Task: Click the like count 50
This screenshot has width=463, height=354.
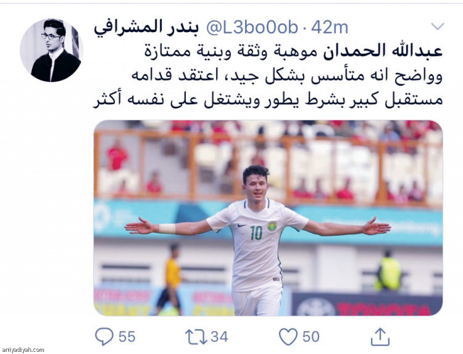Action: [x=311, y=336]
